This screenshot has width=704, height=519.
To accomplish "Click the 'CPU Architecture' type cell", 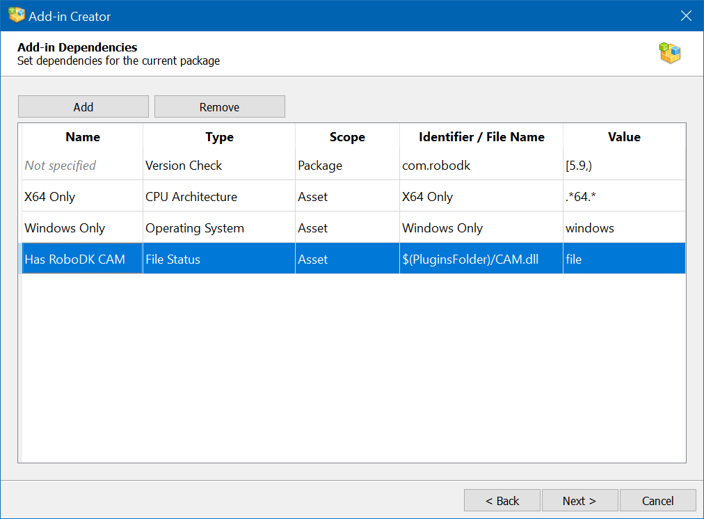I will [219, 196].
